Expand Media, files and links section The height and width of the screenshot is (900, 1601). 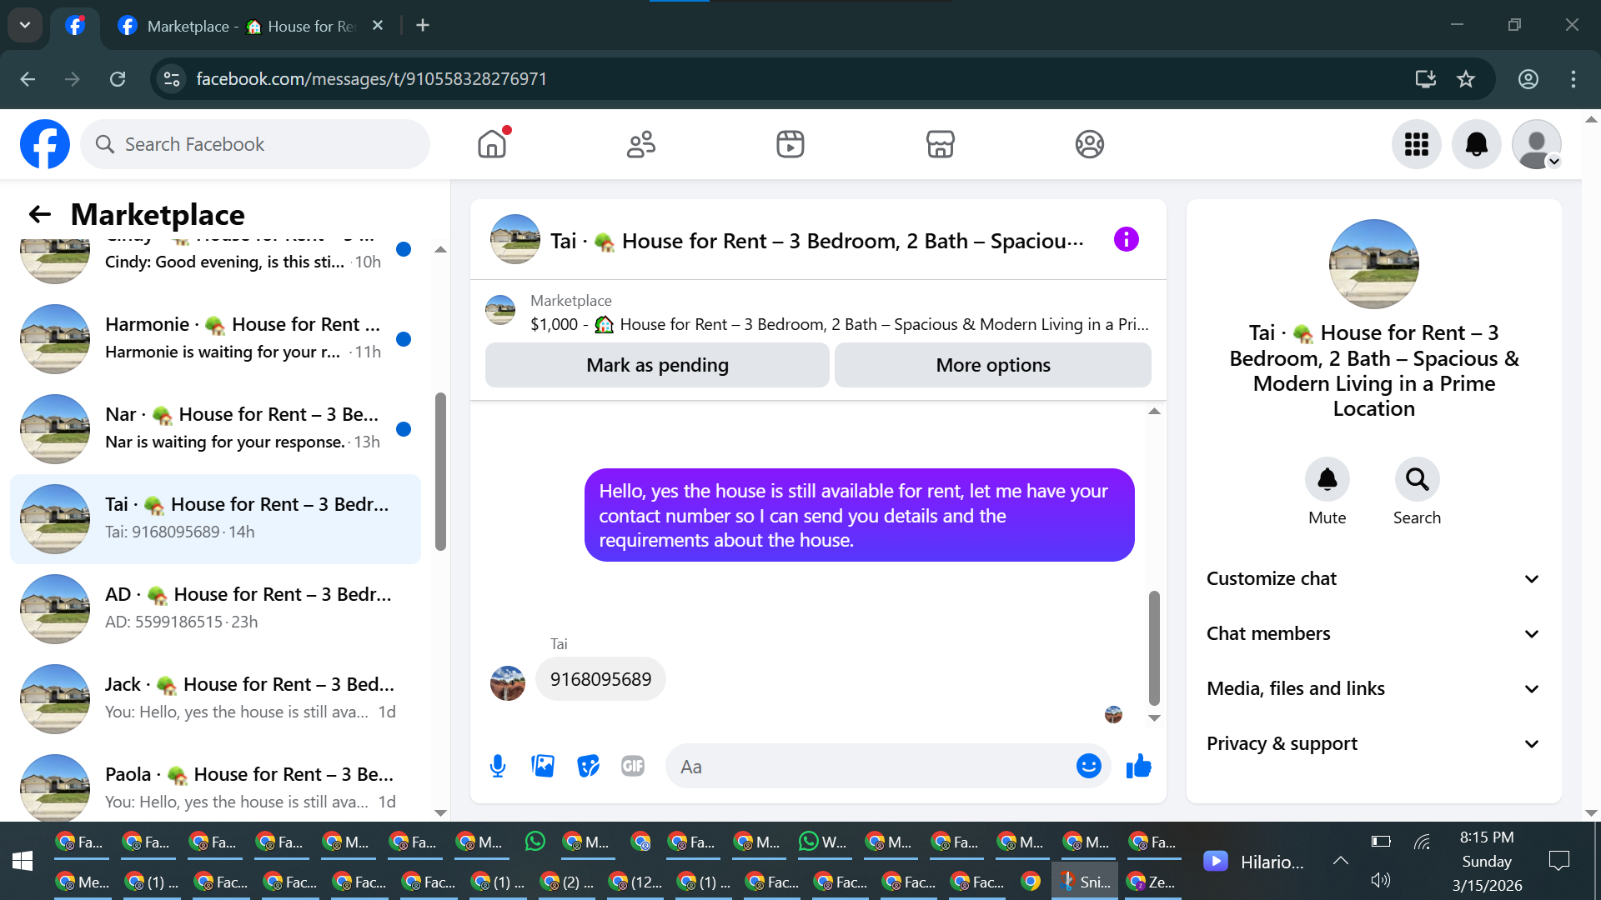coord(1373,688)
